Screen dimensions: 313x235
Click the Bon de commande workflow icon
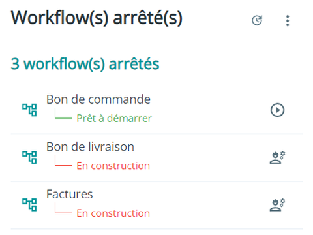pyautogui.click(x=29, y=110)
